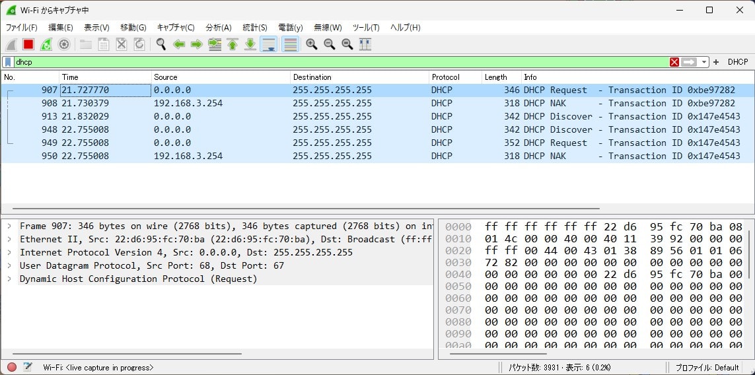755x375 pixels.
Task: Sort by the Info column header
Action: (x=637, y=77)
